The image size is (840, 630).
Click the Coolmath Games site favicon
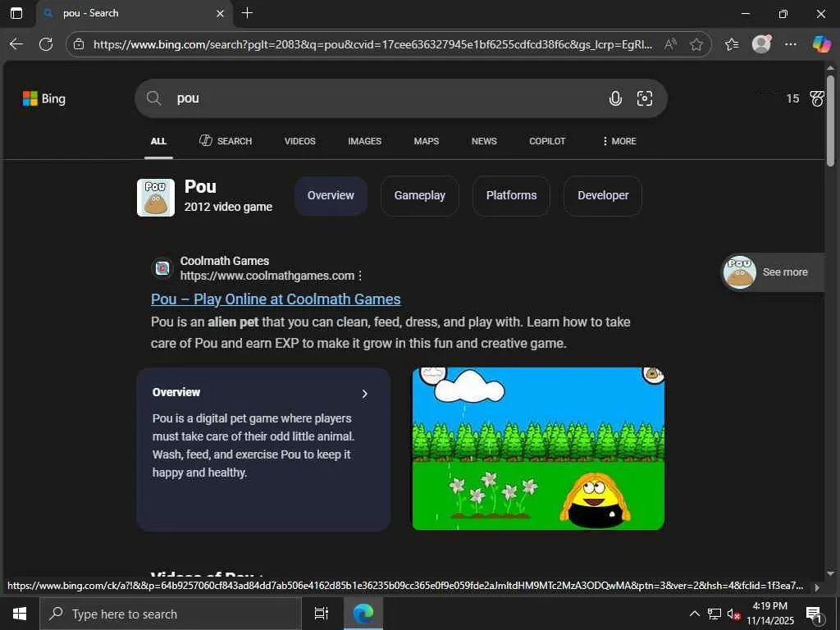162,268
